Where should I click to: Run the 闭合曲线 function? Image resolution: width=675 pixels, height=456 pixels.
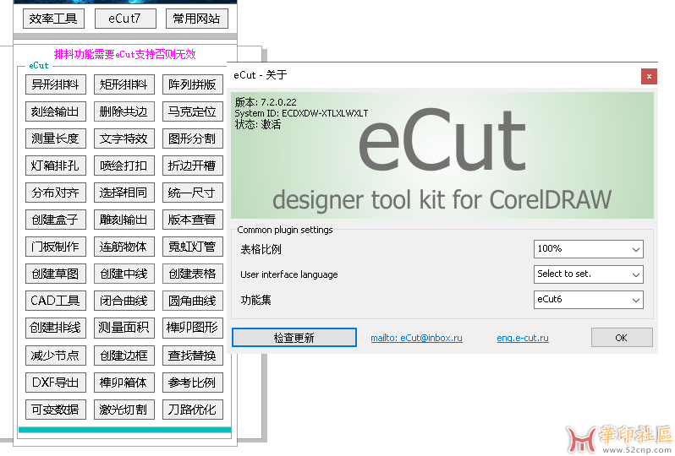(x=124, y=301)
